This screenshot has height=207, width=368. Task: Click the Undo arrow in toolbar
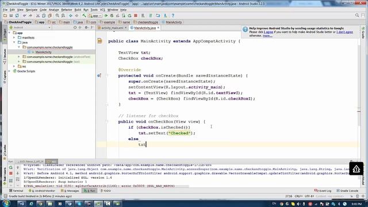pyautogui.click(x=24, y=16)
